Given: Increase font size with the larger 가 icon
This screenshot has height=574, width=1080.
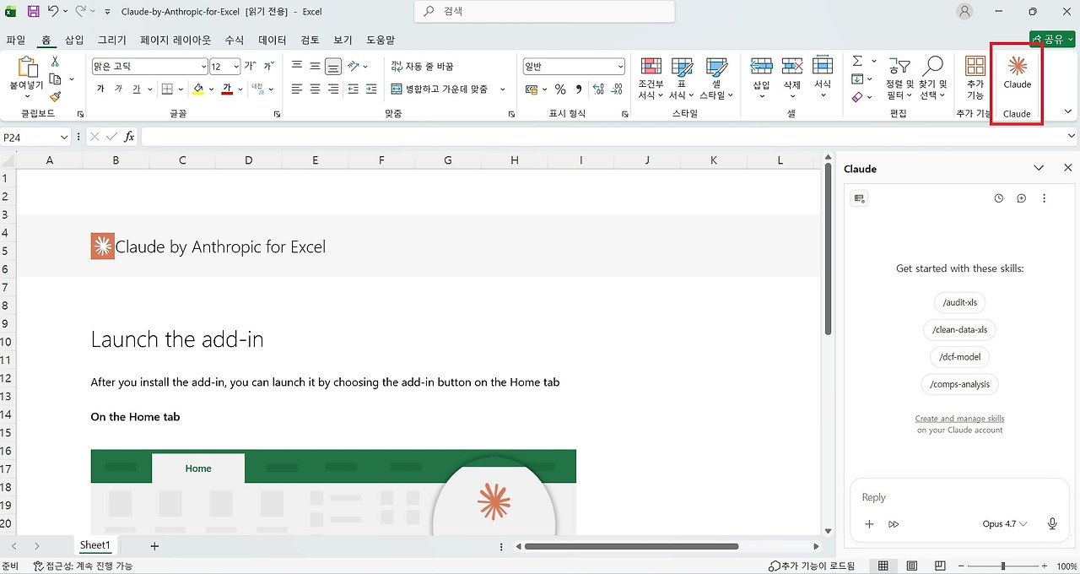Looking at the screenshot, I should [x=250, y=66].
